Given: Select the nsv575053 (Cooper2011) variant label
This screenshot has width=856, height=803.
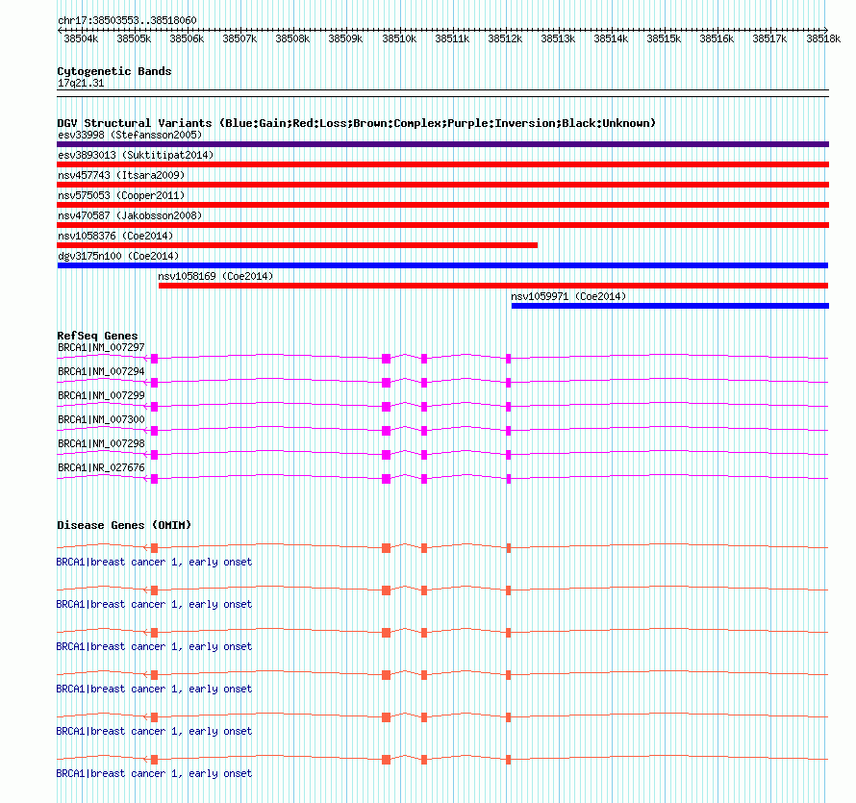Looking at the screenshot, I should click(121, 195).
